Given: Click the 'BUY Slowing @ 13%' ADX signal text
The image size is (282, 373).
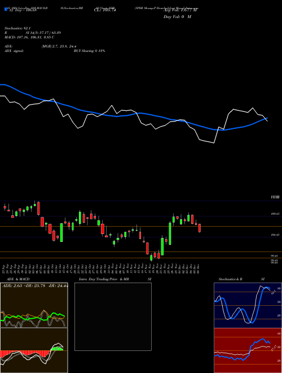Looking at the screenshot, I should (x=89, y=51).
